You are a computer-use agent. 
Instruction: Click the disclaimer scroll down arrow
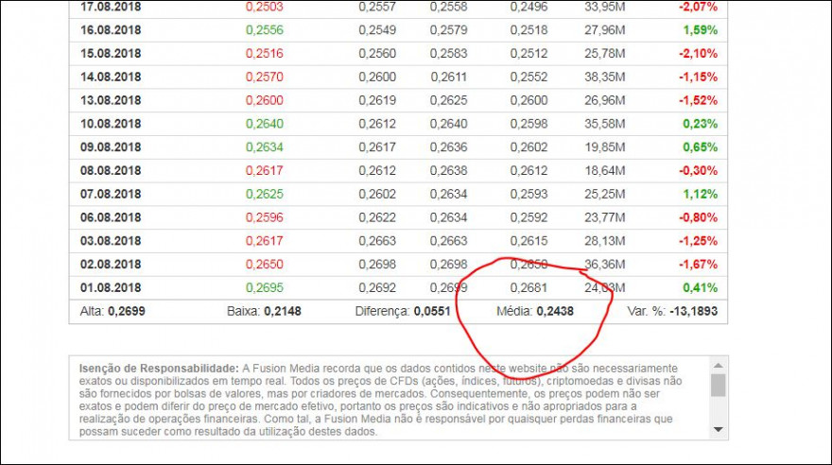(718, 429)
